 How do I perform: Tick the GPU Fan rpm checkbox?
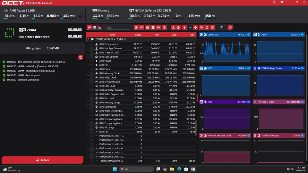[91, 65]
